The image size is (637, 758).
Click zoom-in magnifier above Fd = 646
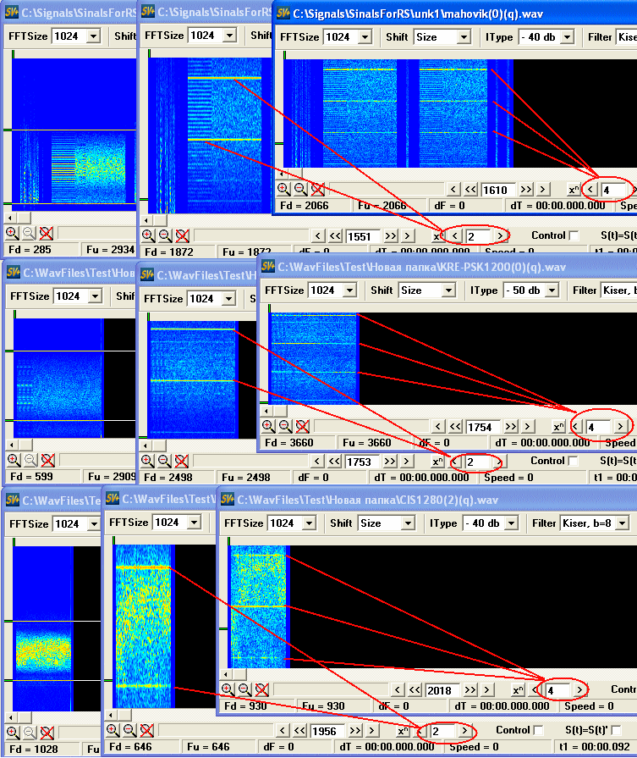[x=113, y=730]
